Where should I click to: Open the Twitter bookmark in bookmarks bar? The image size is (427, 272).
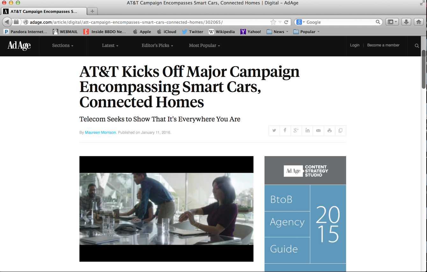(192, 31)
